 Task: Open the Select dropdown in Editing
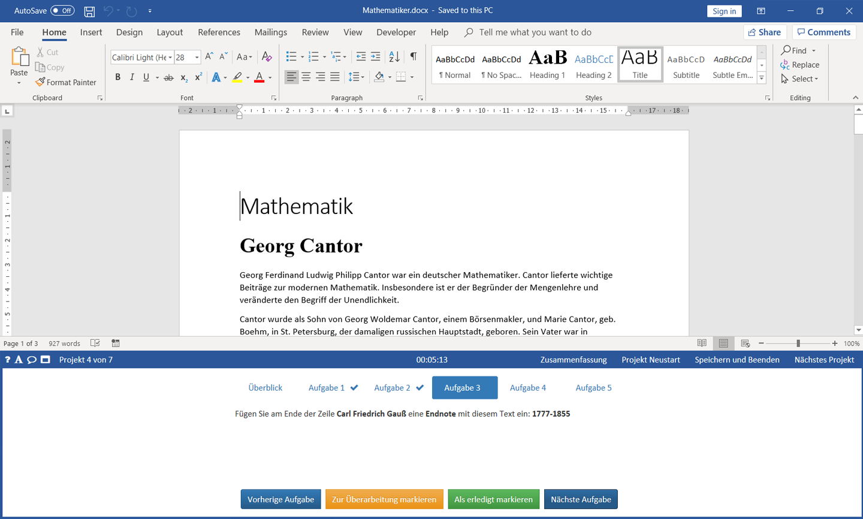pos(800,79)
